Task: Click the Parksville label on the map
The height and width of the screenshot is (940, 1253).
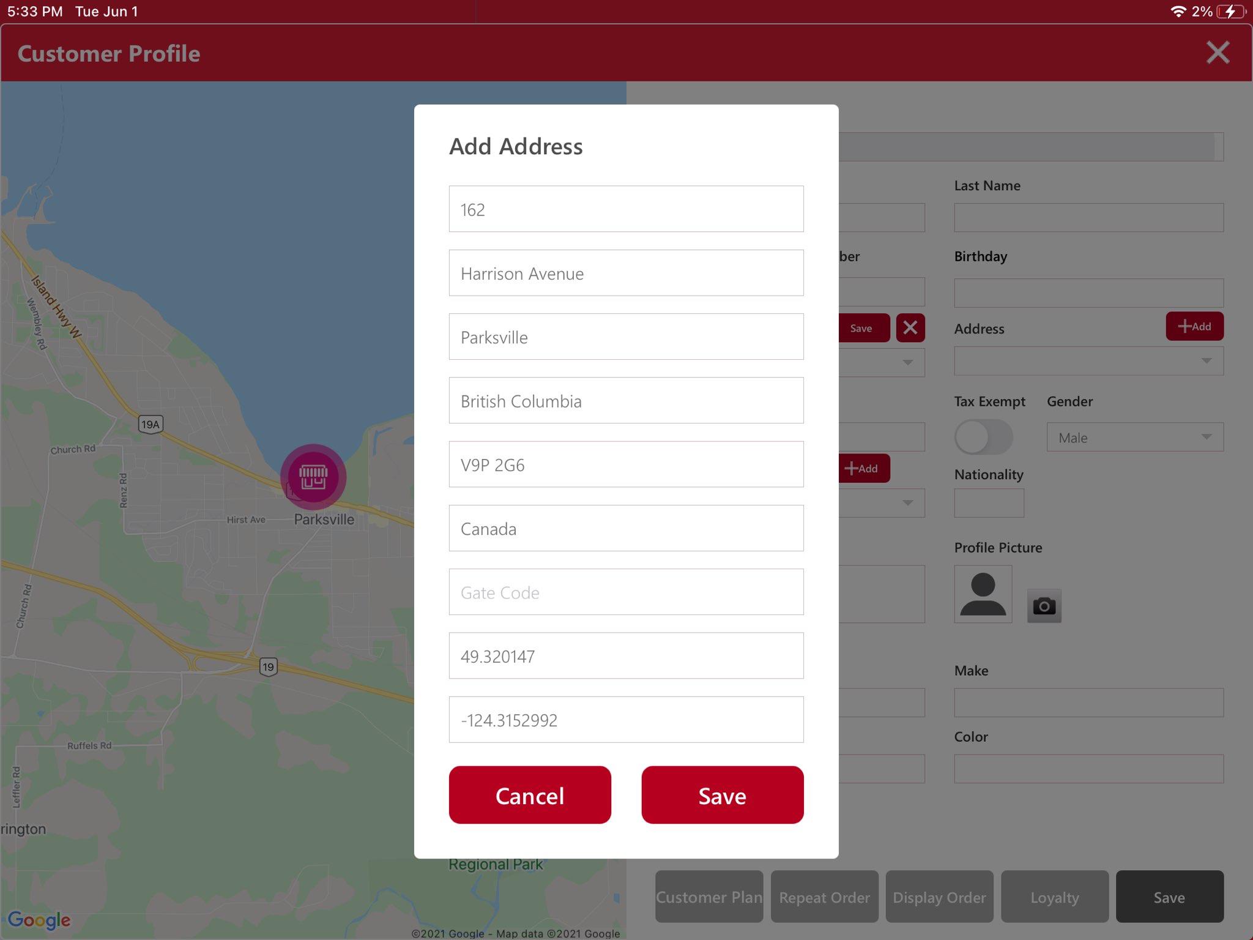Action: [324, 519]
